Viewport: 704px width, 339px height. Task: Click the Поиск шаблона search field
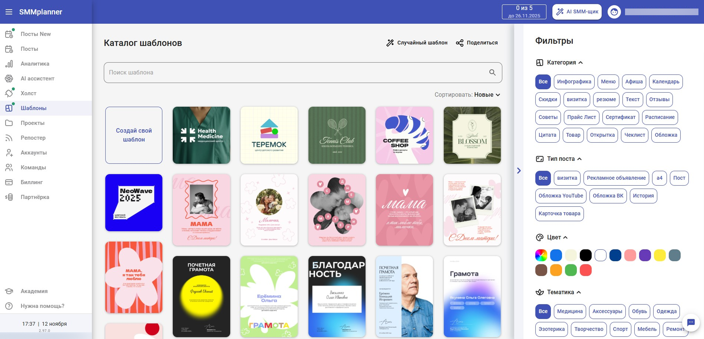pos(303,73)
